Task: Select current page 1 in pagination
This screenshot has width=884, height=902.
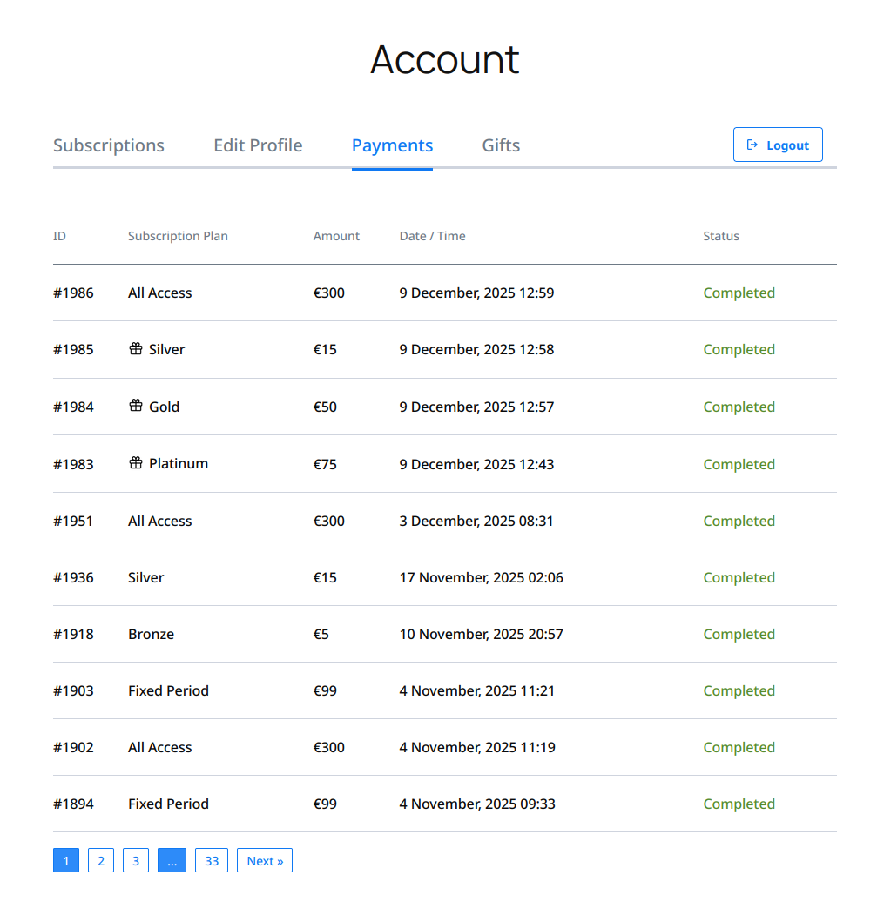Action: coord(66,861)
